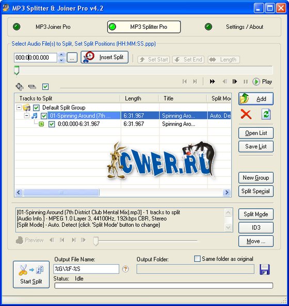Open the Split Mode button
Viewport: 289px width, 306px height.
pos(256,214)
